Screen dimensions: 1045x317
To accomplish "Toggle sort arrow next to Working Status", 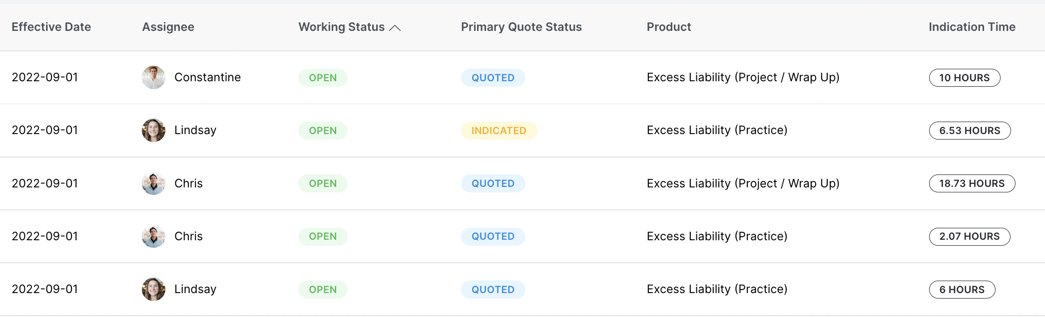I will [x=395, y=28].
